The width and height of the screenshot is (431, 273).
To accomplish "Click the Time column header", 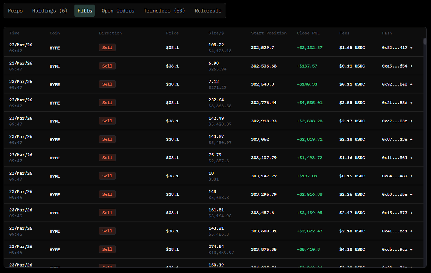I will (x=14, y=33).
